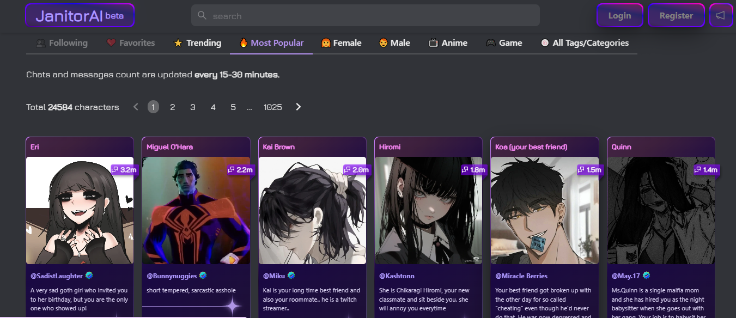Viewport: 736px width, 318px height.
Task: Go to next page arrow
Action: [298, 107]
